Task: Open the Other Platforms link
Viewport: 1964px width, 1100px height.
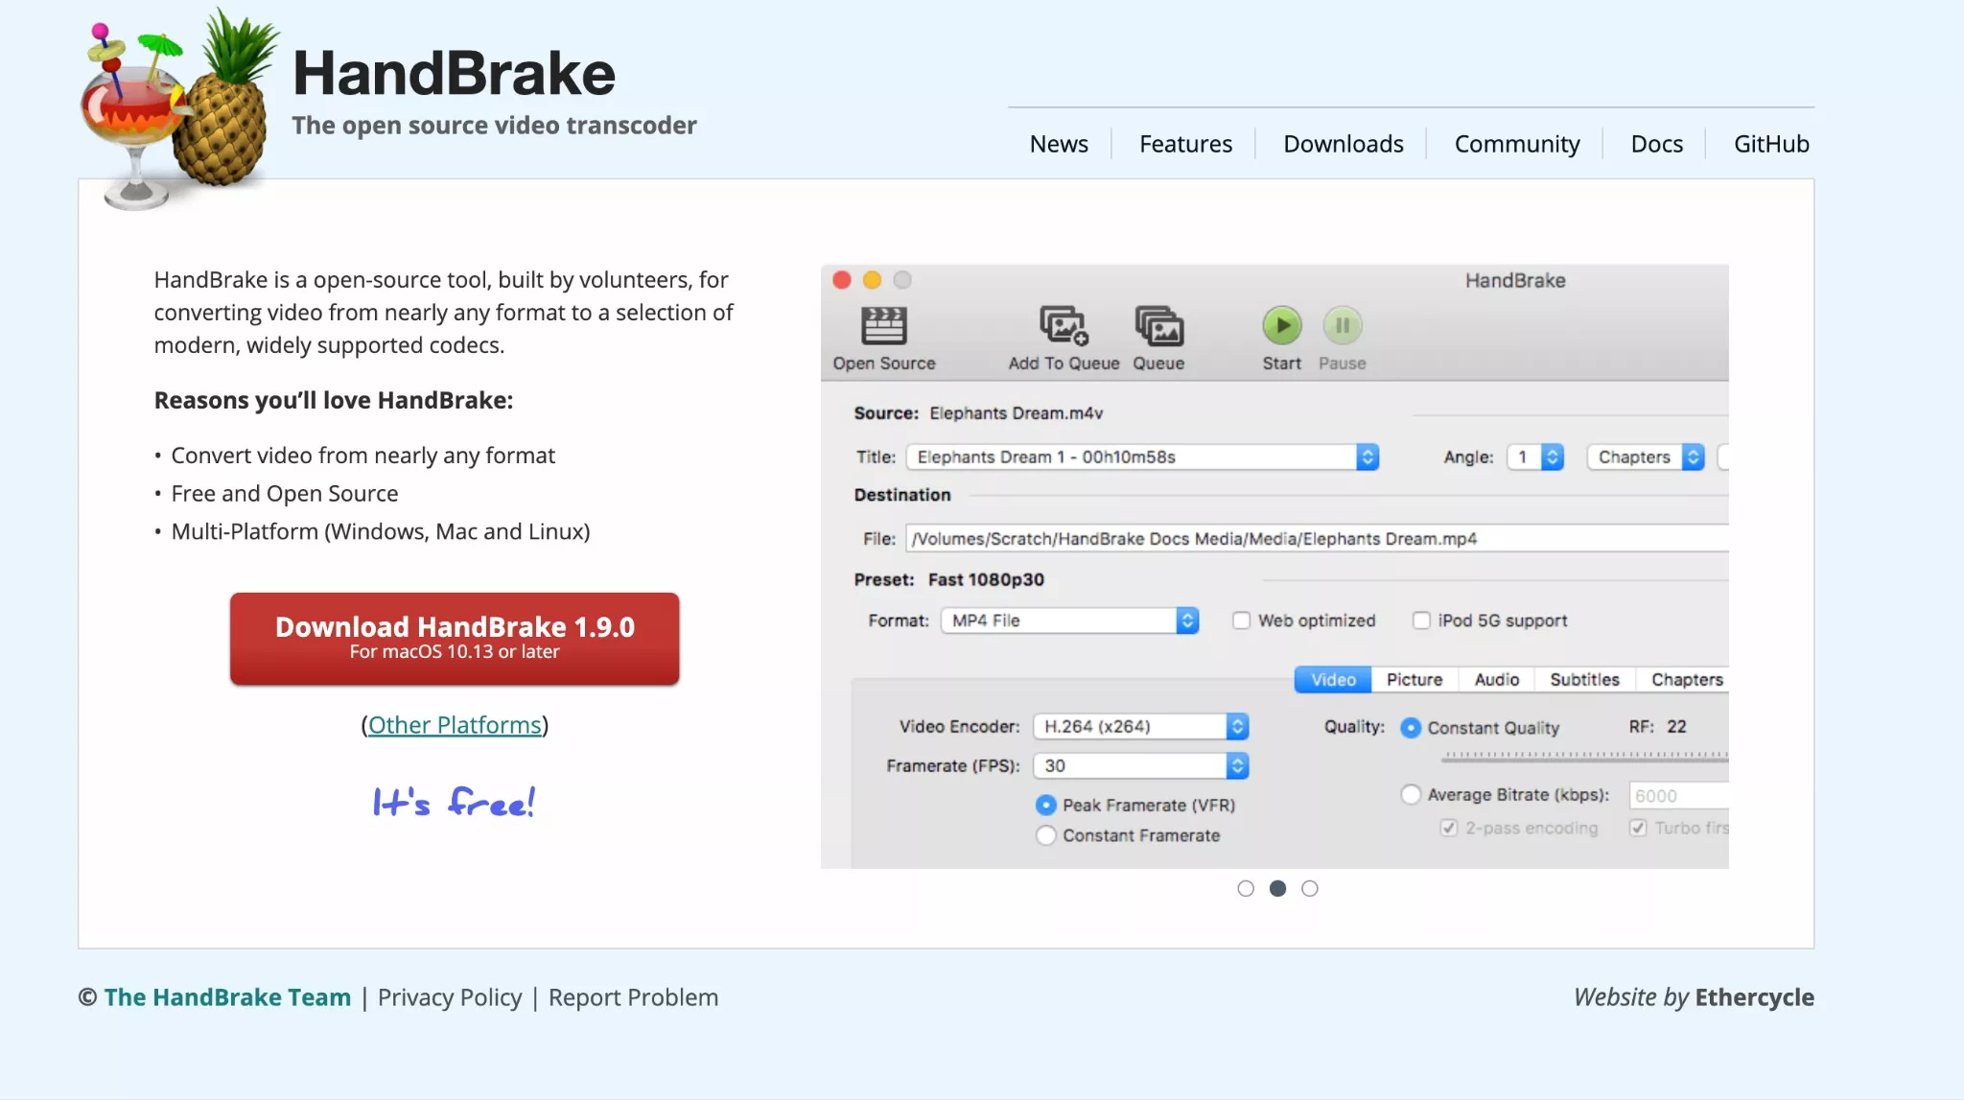Action: click(x=454, y=724)
